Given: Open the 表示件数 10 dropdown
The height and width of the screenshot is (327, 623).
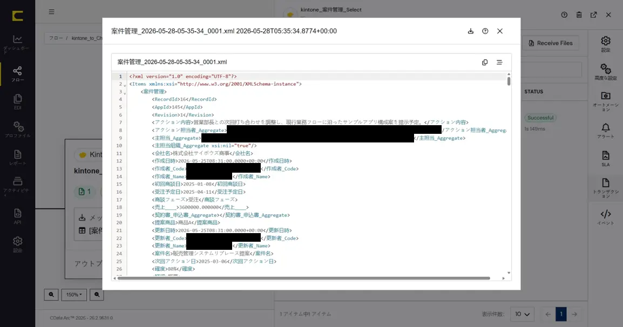Looking at the screenshot, I should [x=522, y=314].
